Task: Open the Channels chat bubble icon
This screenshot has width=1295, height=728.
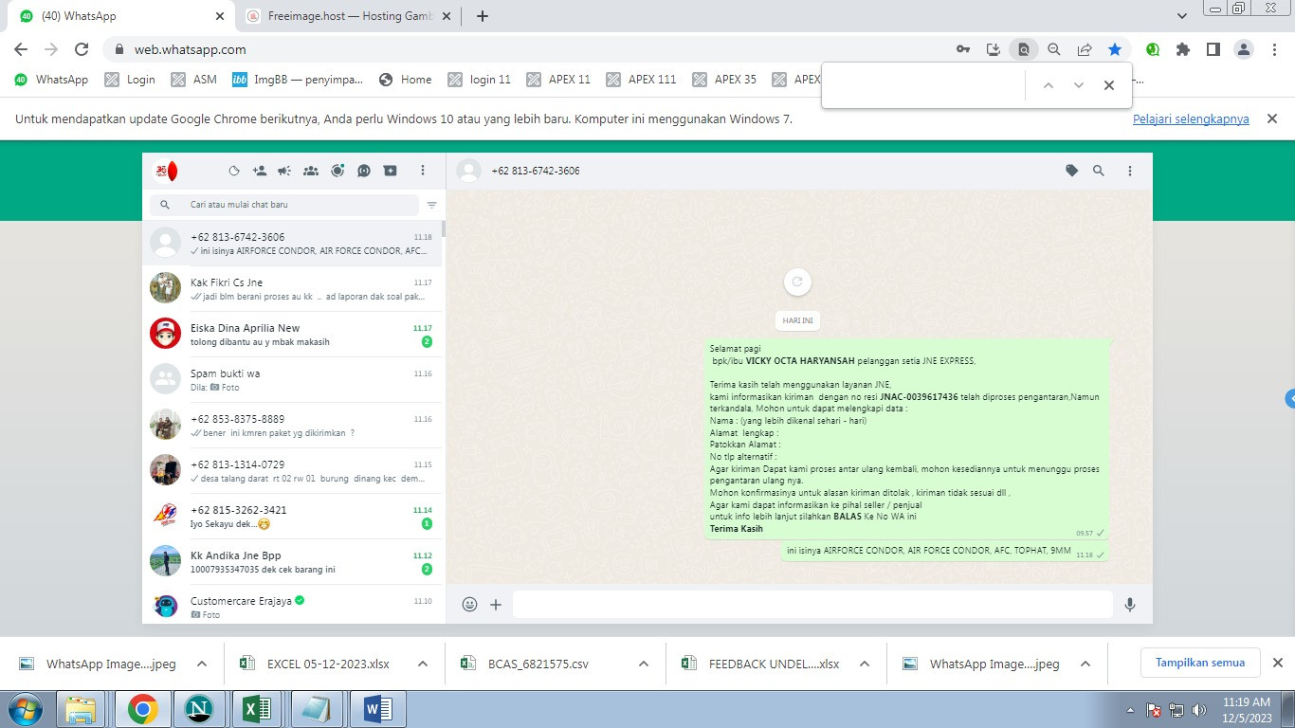Action: pos(364,172)
